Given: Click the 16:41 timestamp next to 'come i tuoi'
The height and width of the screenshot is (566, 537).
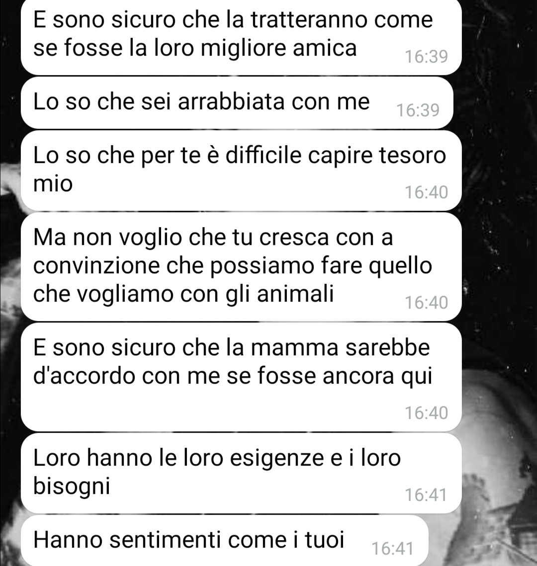Looking at the screenshot, I should point(392,548).
